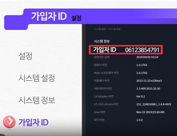Click the red arrow circle icon
The height and width of the screenshot is (136, 177).
[9, 122]
